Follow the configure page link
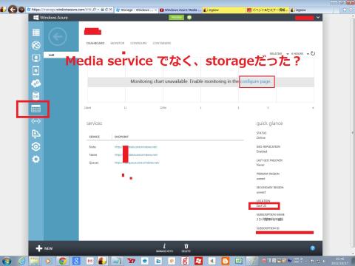The height and width of the screenshot is (266, 355). point(256,81)
